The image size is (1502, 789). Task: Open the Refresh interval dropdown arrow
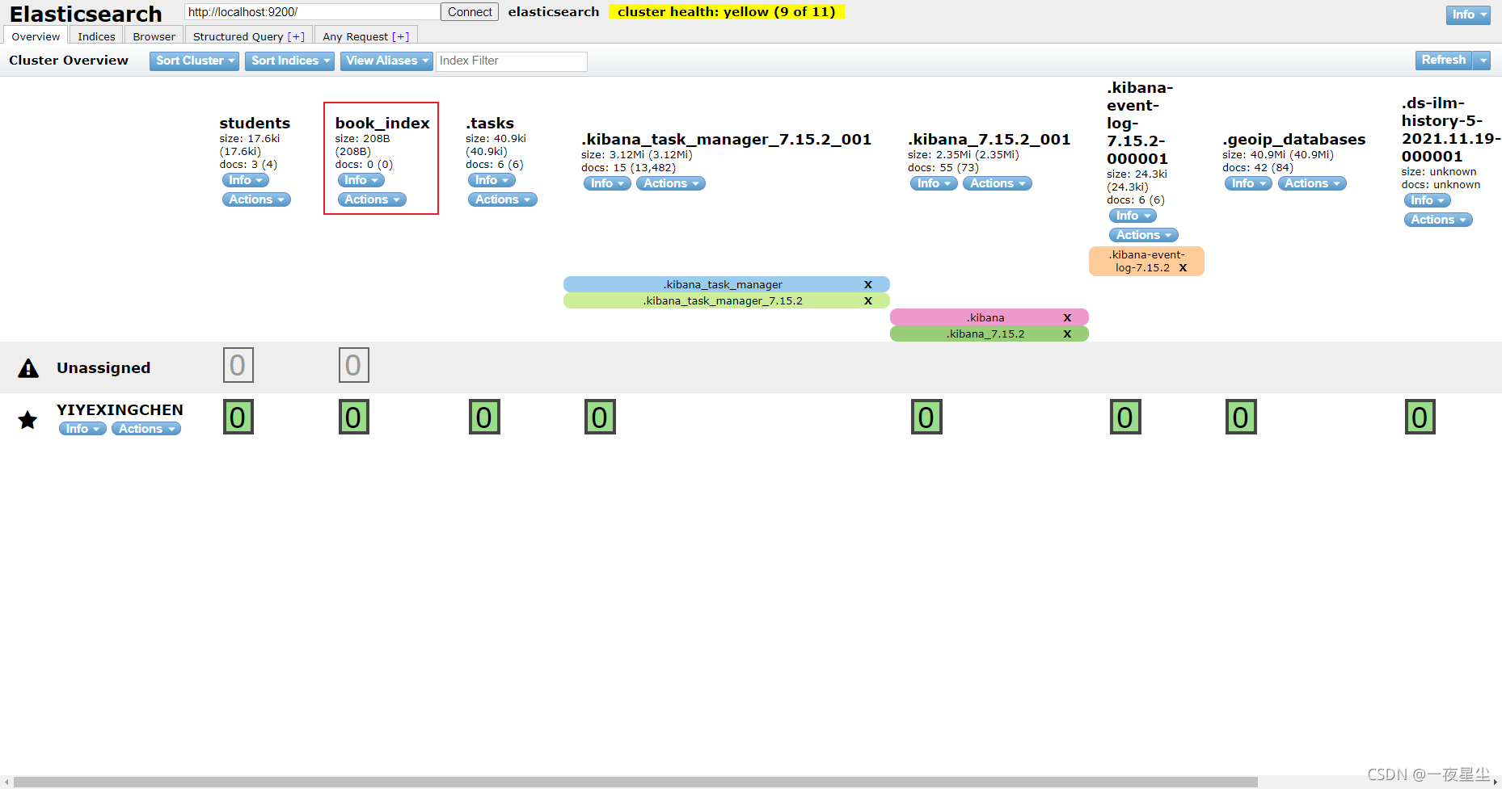pos(1482,61)
